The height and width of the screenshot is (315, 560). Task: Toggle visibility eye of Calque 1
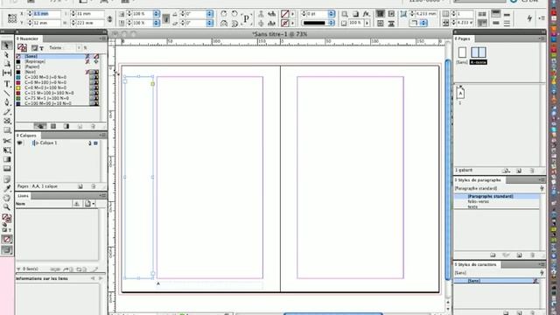[19, 143]
